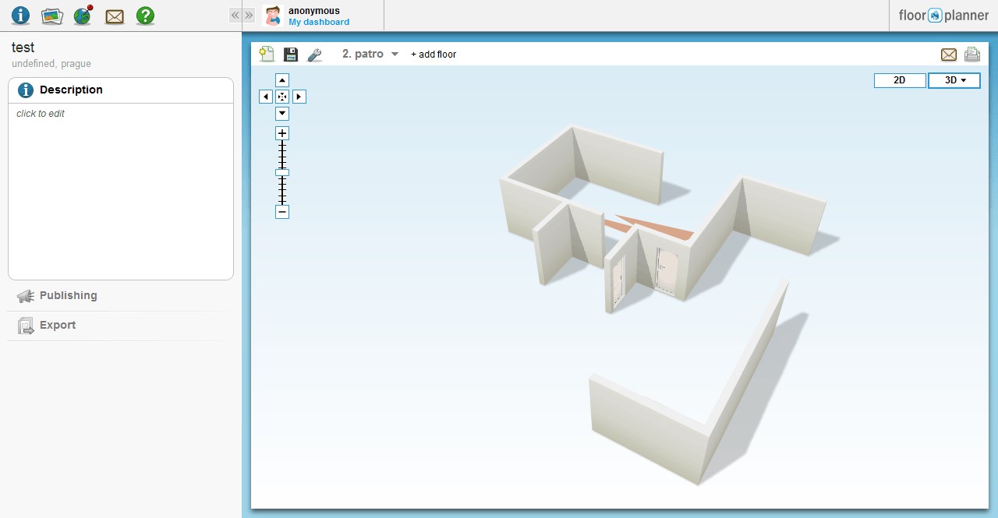Open the green help question icon
This screenshot has height=518, width=998.
tap(145, 16)
